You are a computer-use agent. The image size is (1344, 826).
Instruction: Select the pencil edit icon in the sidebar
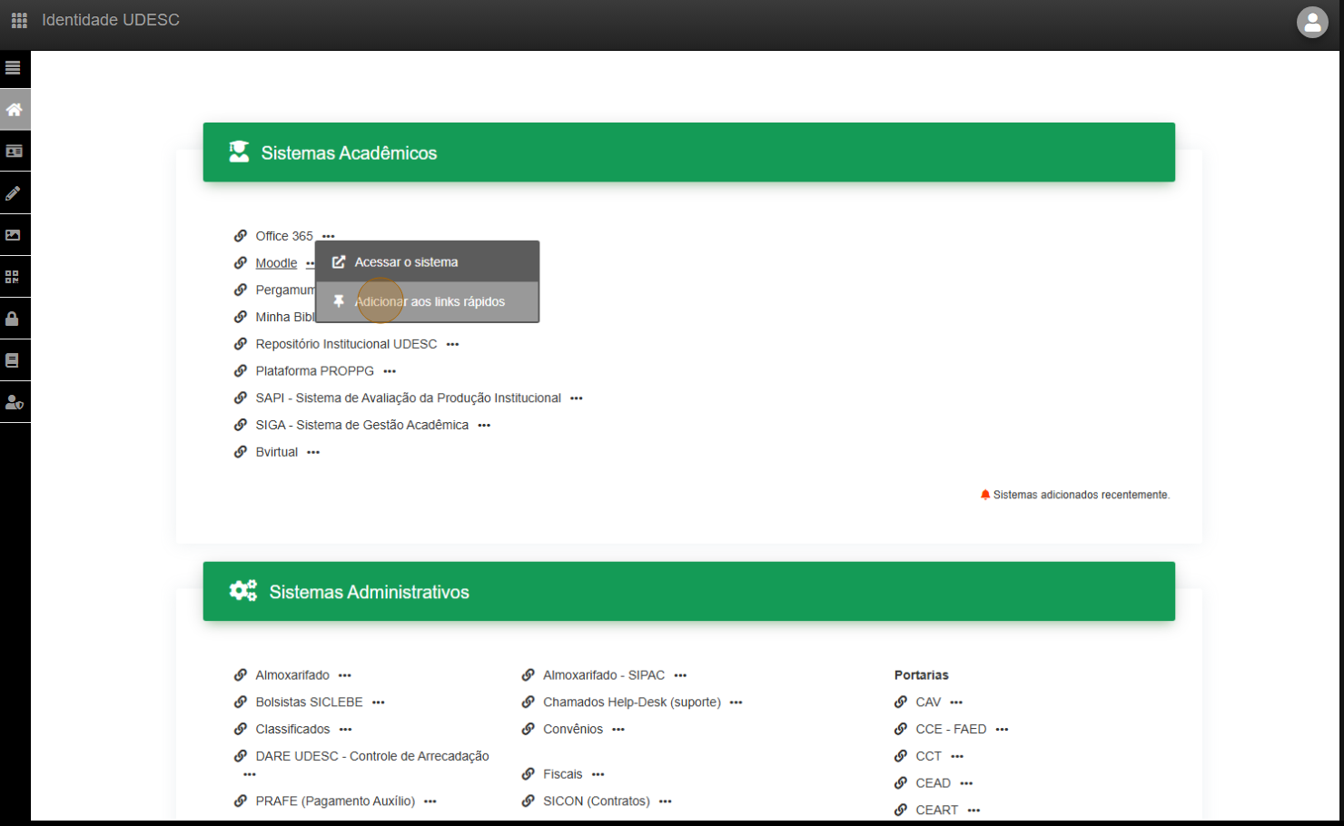pos(14,193)
